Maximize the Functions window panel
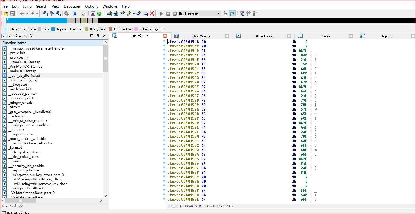Viewport: 416px width, 214px height. (92, 36)
